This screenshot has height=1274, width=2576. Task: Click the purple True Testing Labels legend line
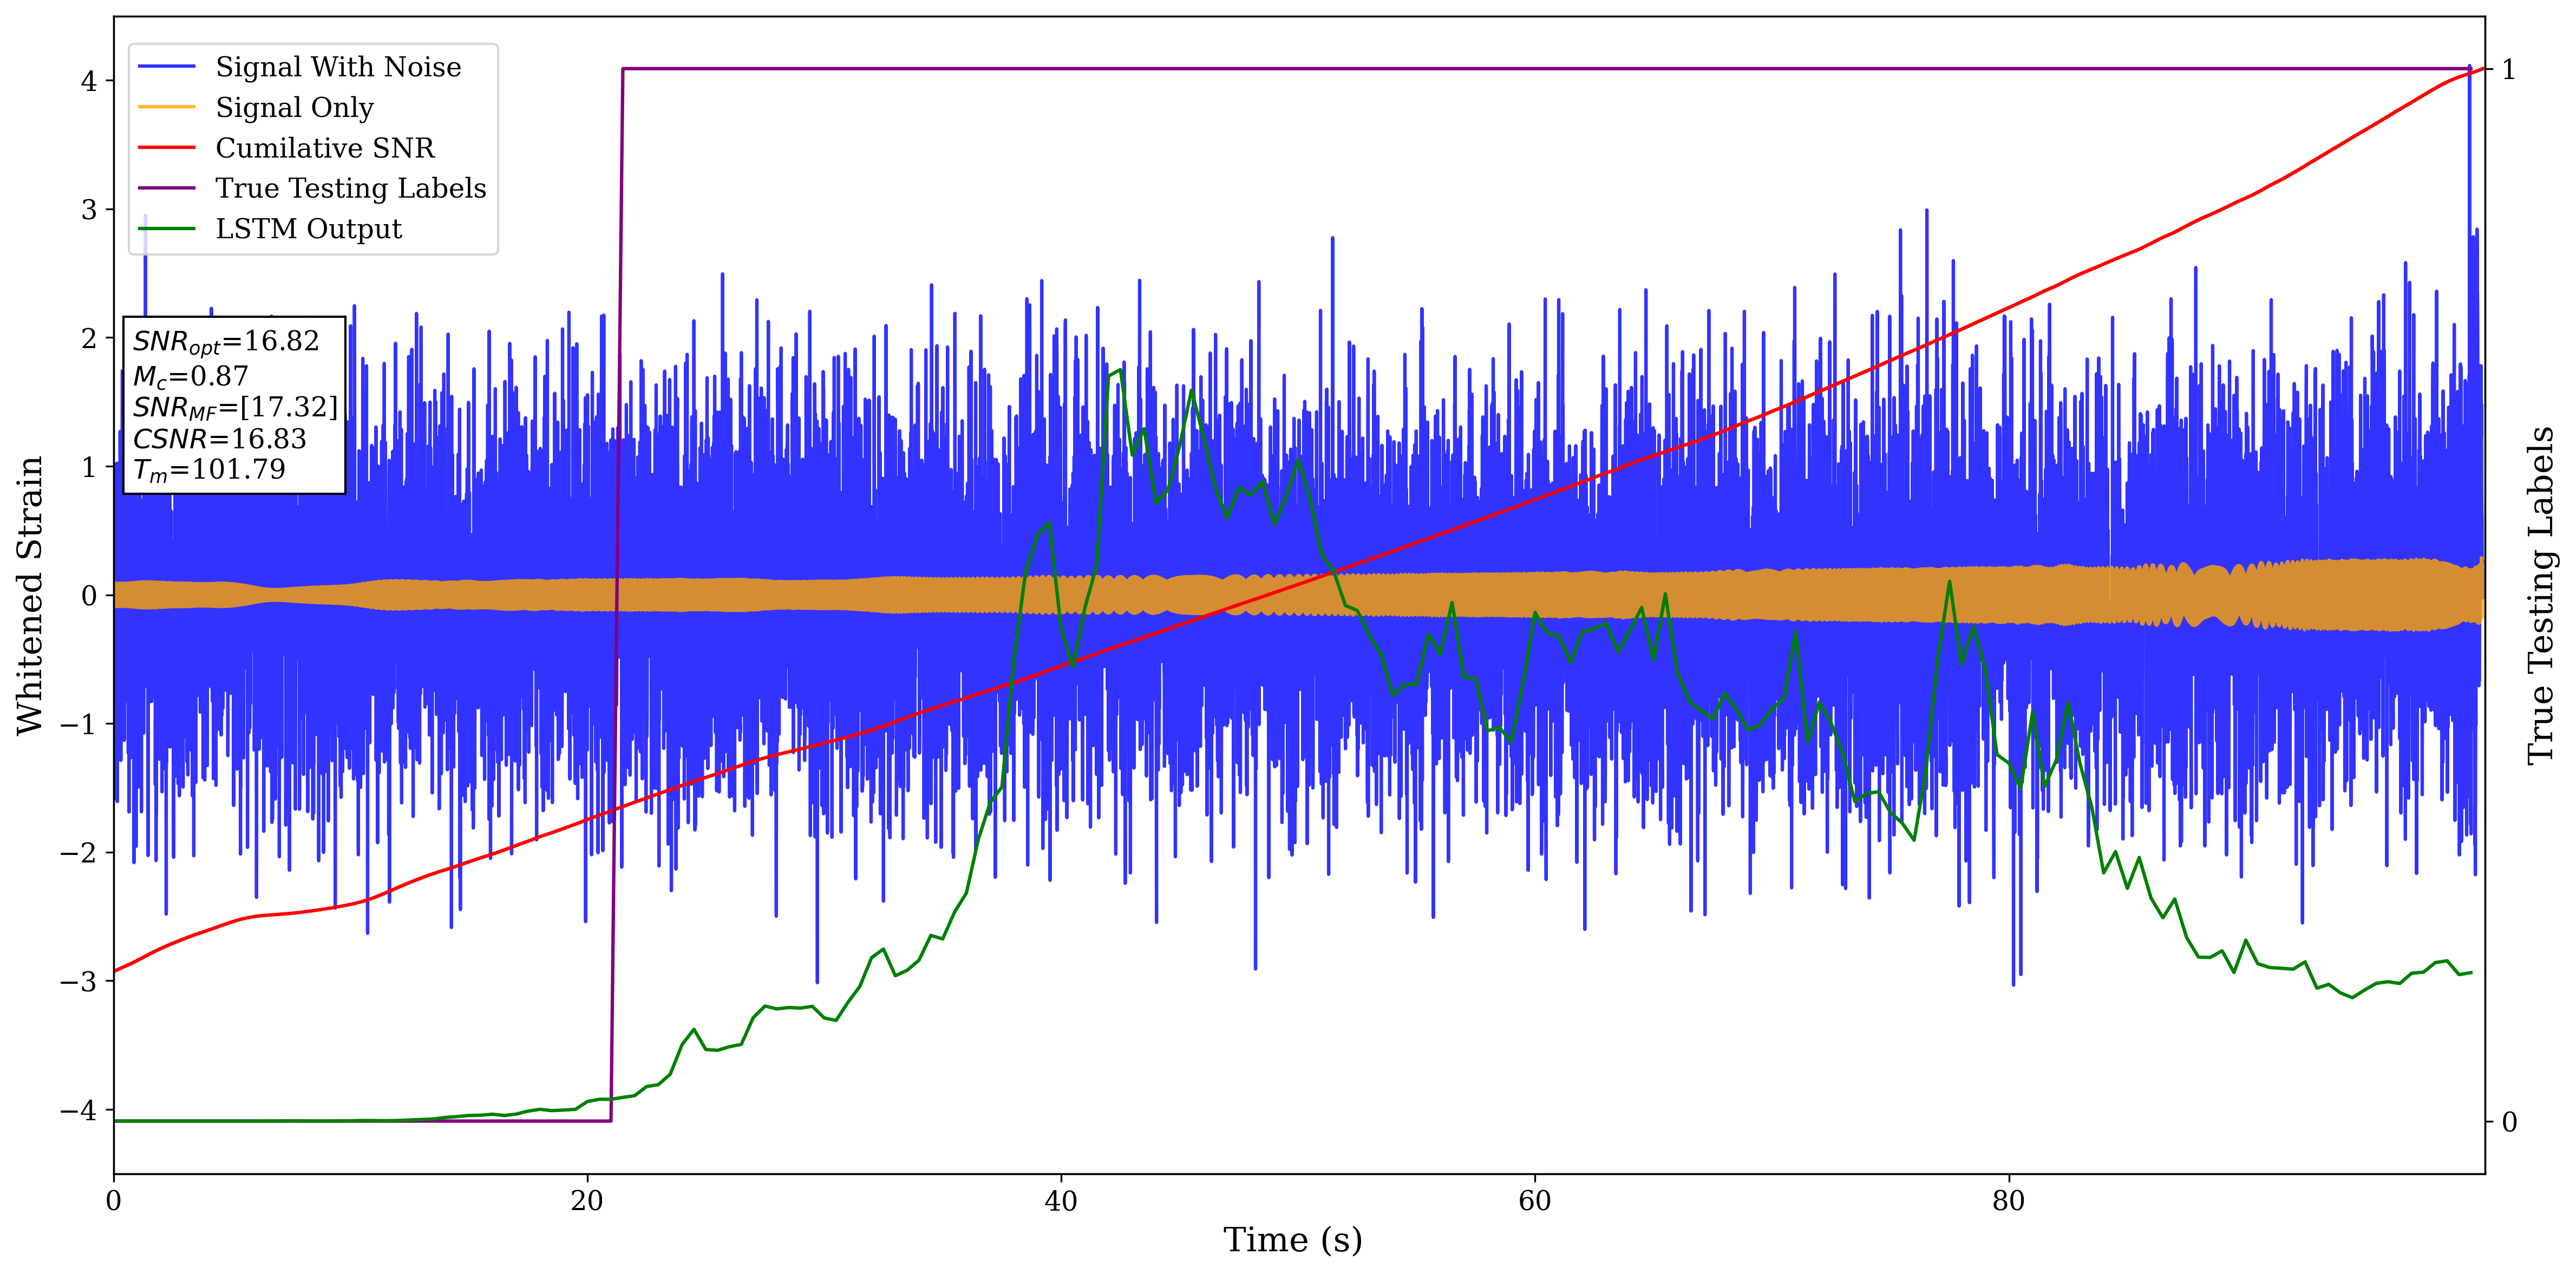pos(166,188)
